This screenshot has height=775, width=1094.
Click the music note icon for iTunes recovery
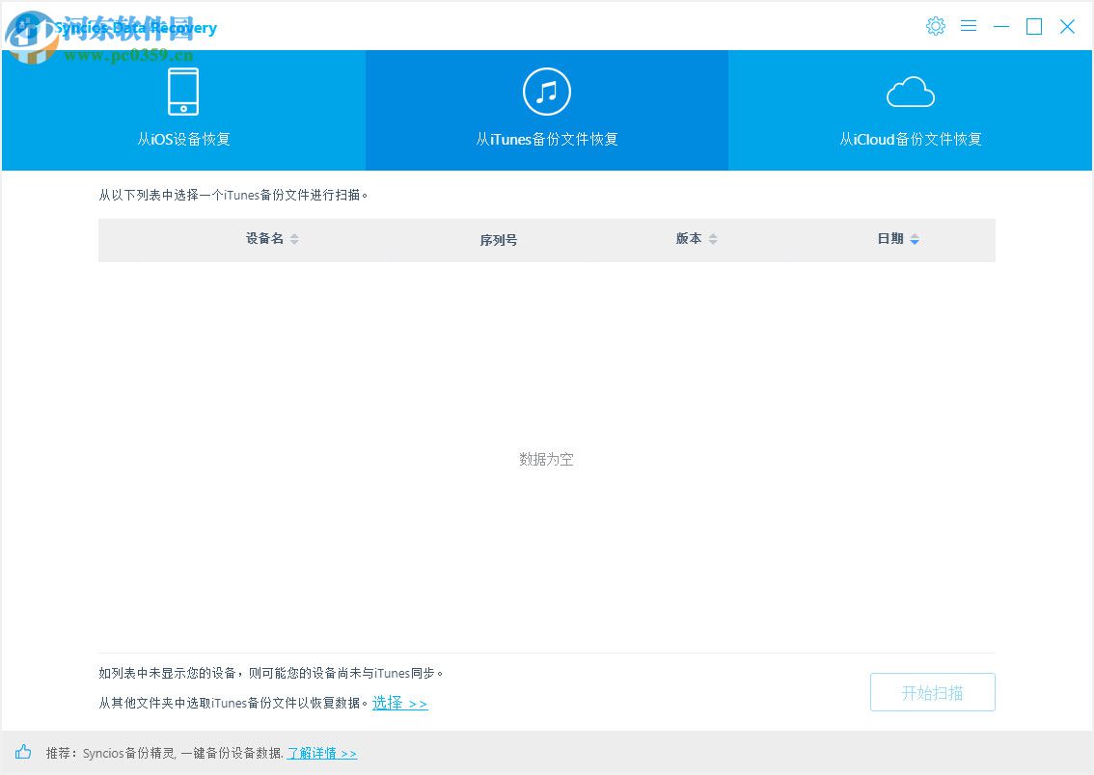coord(547,90)
